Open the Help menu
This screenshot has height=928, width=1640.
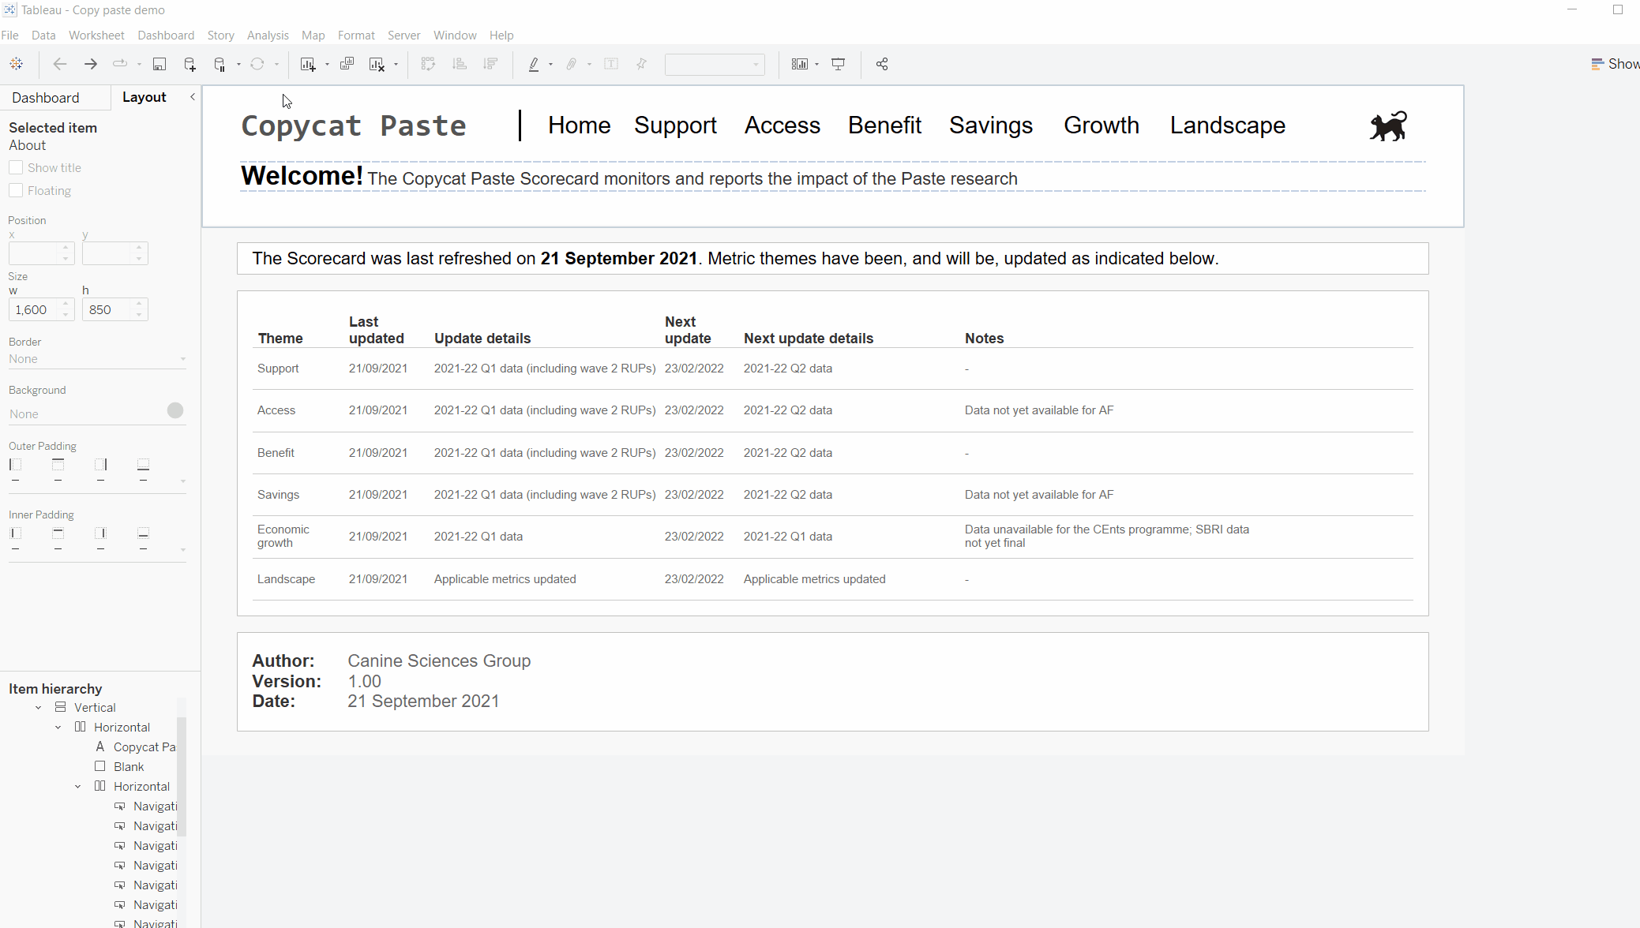click(501, 36)
